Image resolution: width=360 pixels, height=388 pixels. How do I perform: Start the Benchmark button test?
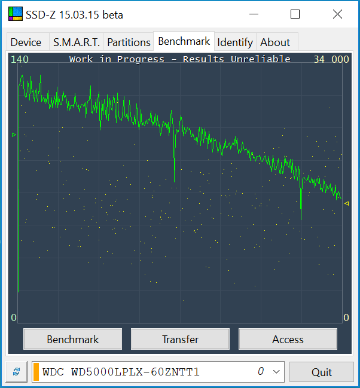point(72,339)
